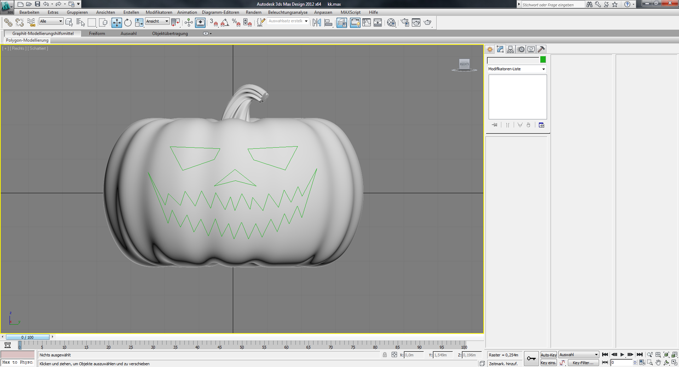The image size is (679, 367).
Task: Open Auswahlsatz erstellen dropdown
Action: point(288,21)
